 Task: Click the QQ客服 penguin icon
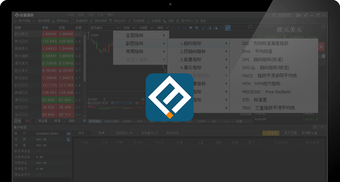[148, 21]
